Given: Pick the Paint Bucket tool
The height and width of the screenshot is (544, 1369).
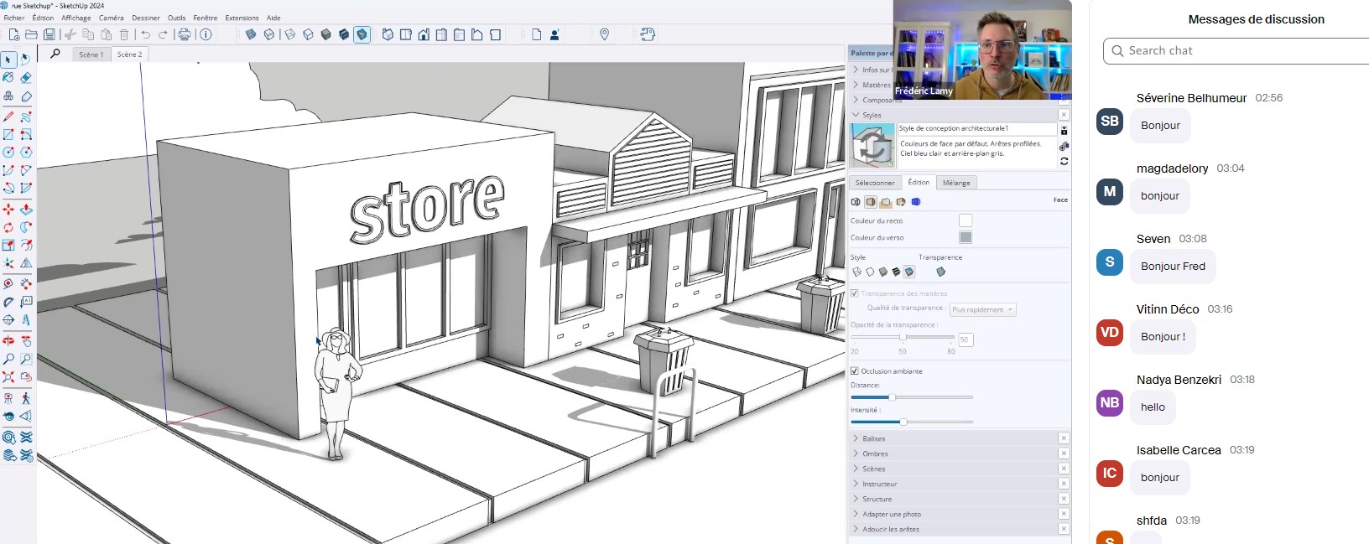Looking at the screenshot, I should (8, 78).
